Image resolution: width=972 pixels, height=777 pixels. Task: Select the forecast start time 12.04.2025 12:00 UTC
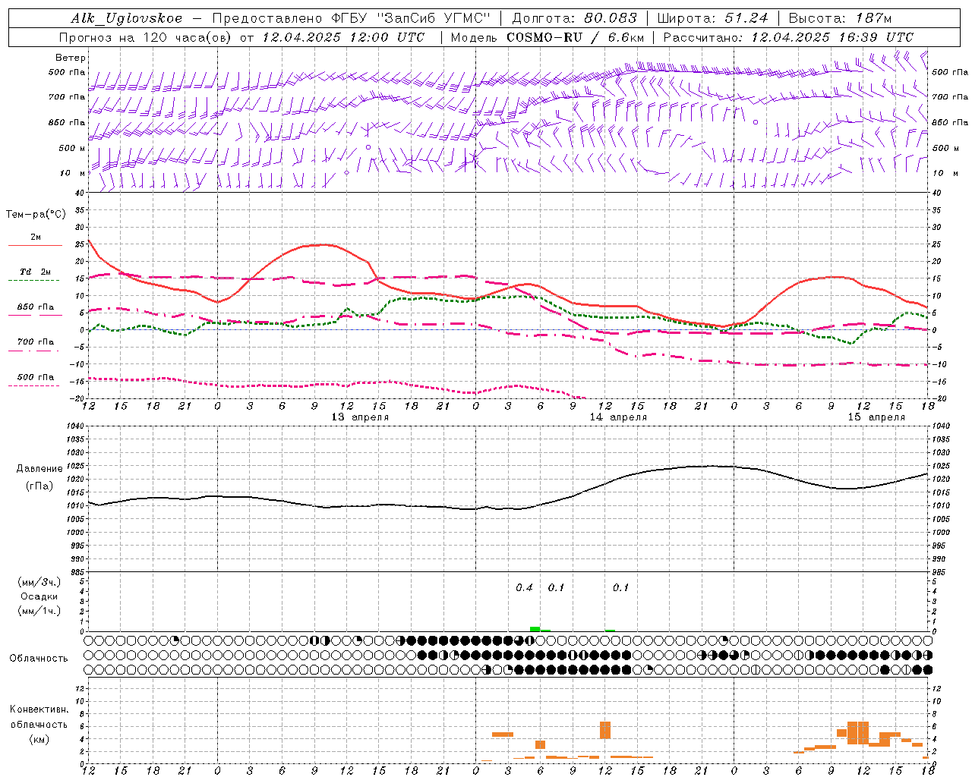point(346,37)
